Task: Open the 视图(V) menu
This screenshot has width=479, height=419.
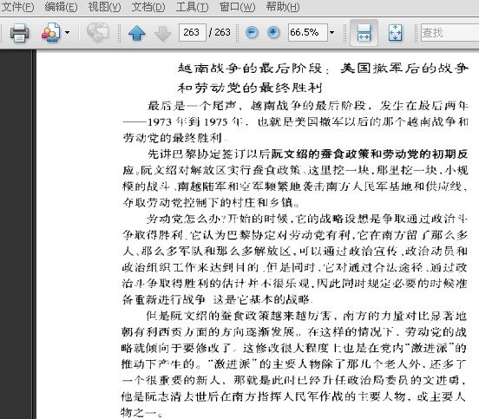Action: (104, 7)
